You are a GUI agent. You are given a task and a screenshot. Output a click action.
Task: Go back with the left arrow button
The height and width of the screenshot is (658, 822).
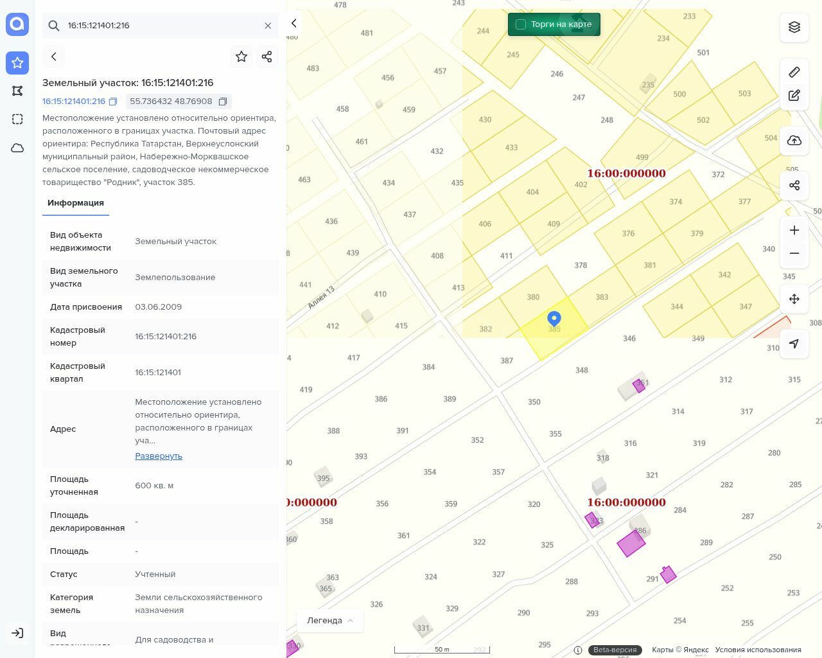coord(54,57)
